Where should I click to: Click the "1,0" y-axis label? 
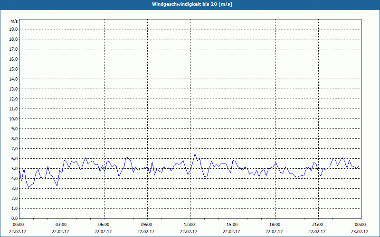point(14,208)
